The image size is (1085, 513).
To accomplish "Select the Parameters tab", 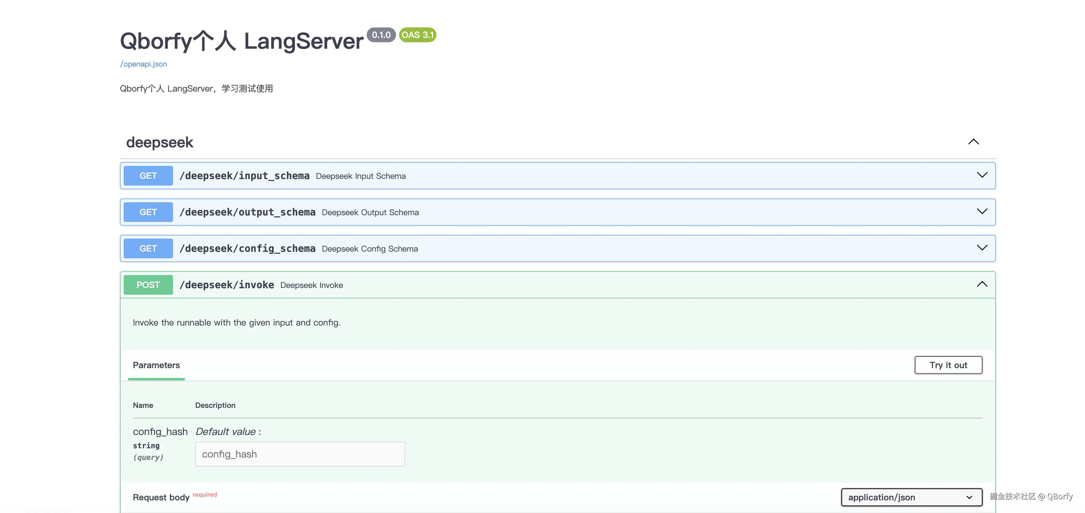I will click(156, 365).
